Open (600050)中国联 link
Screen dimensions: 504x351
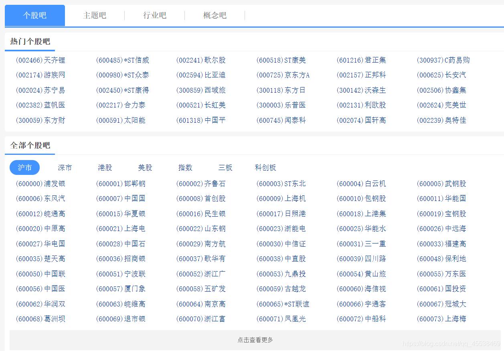point(40,274)
